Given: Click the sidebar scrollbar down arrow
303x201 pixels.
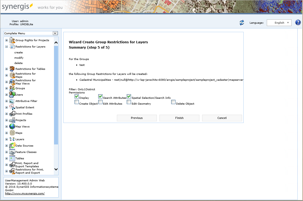Looking at the screenshot, I should 56,169.
